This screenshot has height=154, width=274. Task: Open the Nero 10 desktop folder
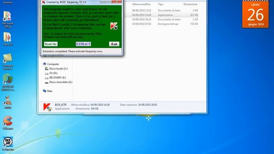8,39
